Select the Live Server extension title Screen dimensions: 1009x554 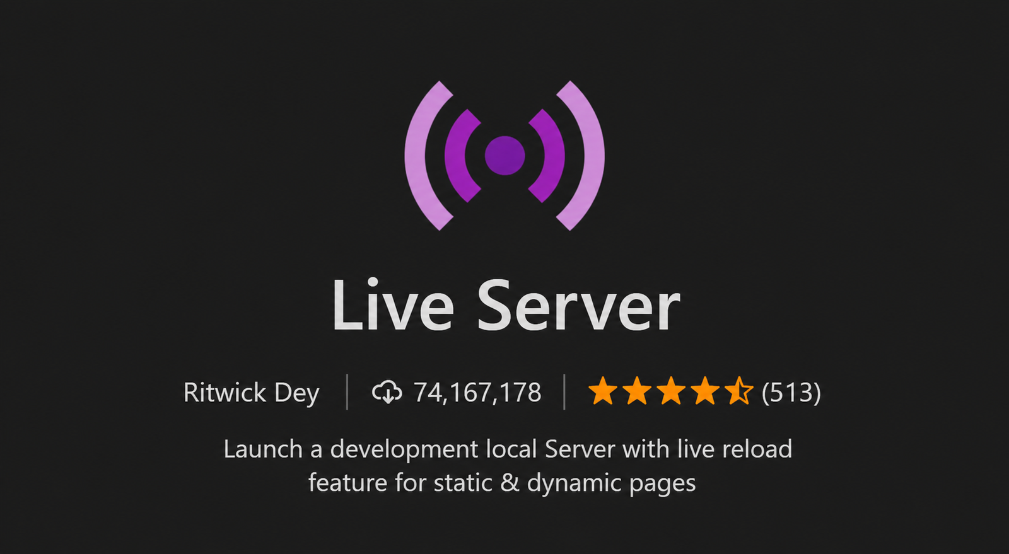pos(506,306)
